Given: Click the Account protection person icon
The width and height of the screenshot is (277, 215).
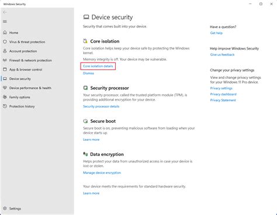Looking at the screenshot, I should pos(5,51).
